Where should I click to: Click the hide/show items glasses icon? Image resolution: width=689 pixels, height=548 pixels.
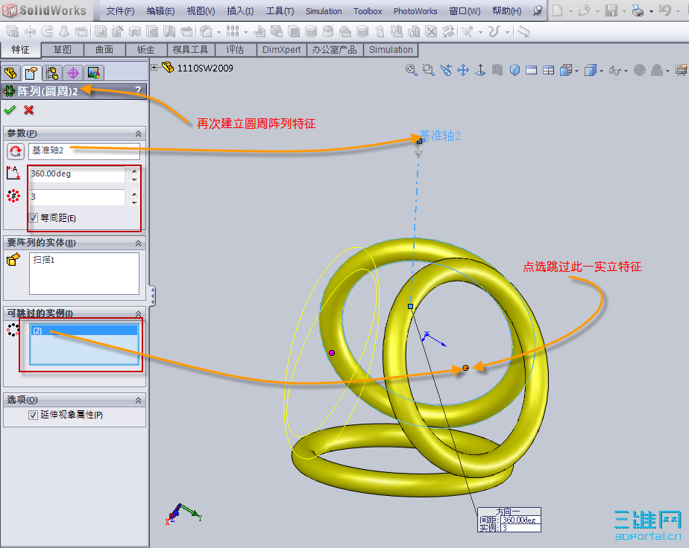click(x=614, y=70)
